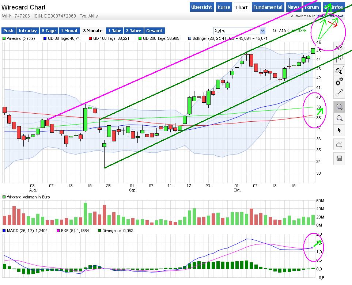
Task: Open the chart analysis magnifier tool
Action: point(339,70)
